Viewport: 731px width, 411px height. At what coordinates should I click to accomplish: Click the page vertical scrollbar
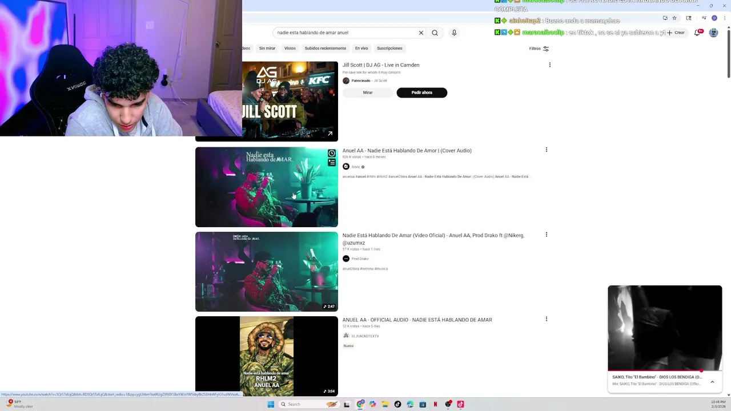point(728,54)
